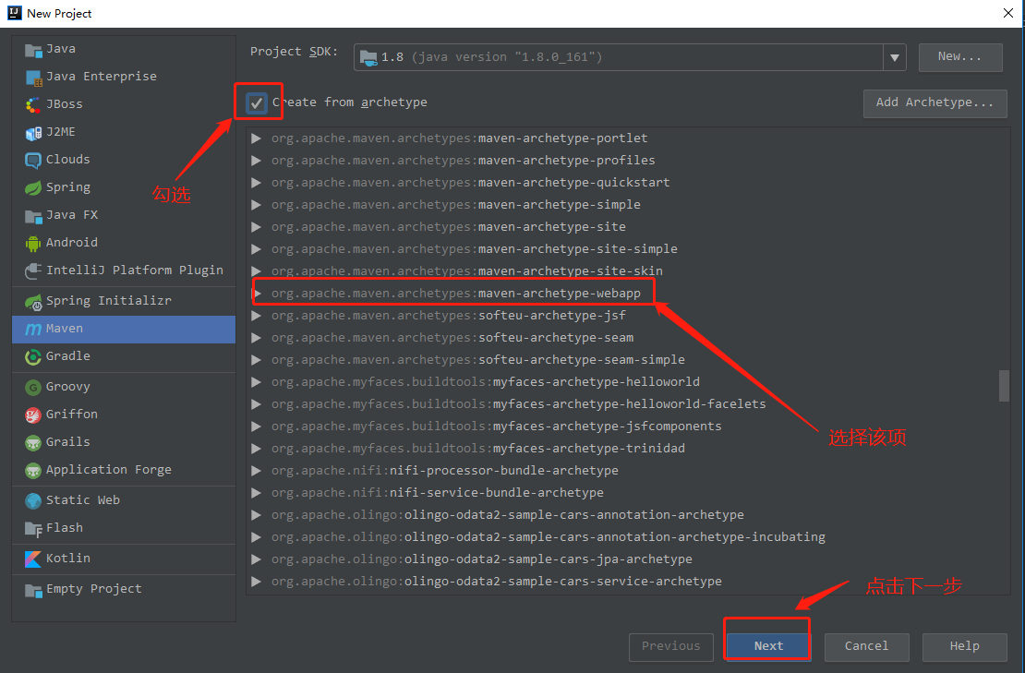Click the IntelliJ logo in title bar

click(15, 13)
